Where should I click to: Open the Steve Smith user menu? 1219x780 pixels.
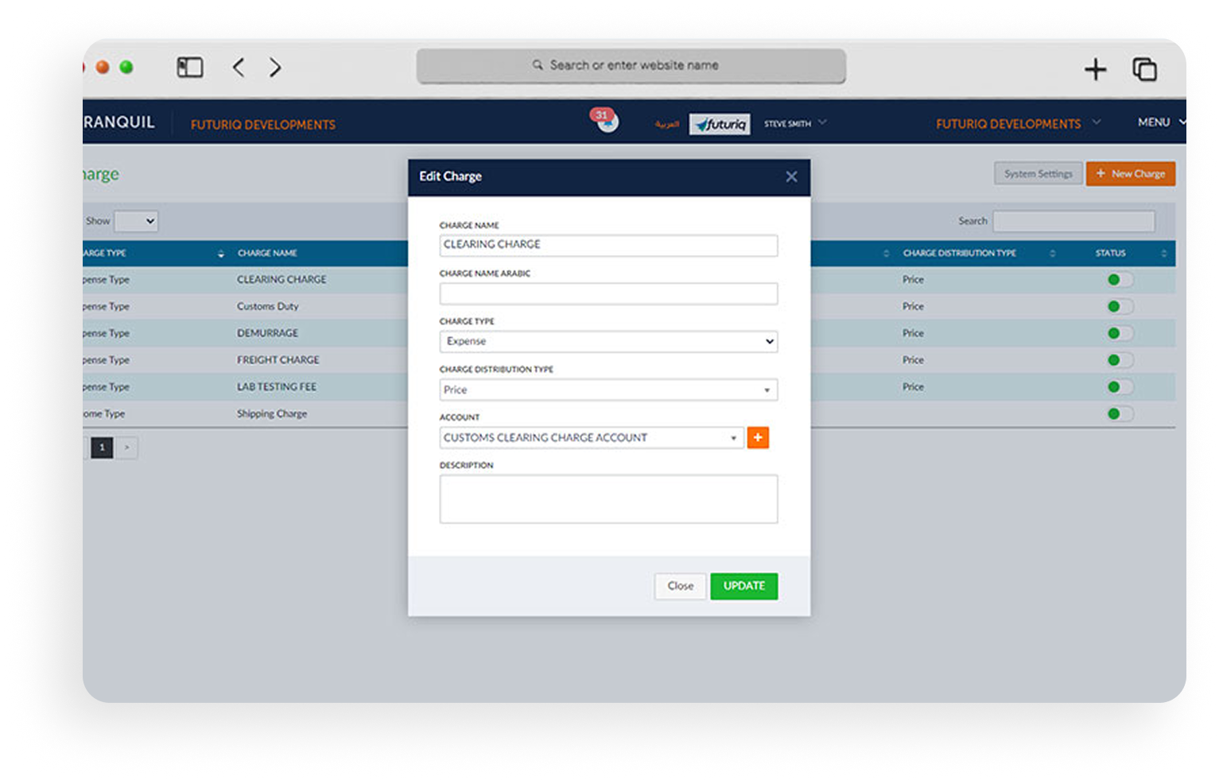pyautogui.click(x=794, y=123)
